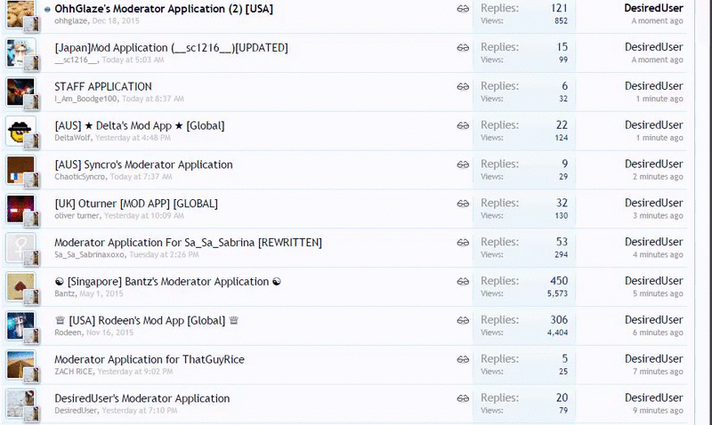
Task: Click '7 minutes ago' timestamp on ThatGuyRice row
Action: tap(658, 372)
